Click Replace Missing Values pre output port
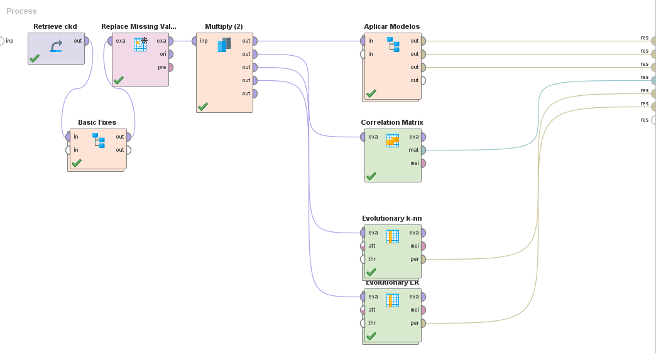Viewport: 656px width, 353px height. point(170,67)
